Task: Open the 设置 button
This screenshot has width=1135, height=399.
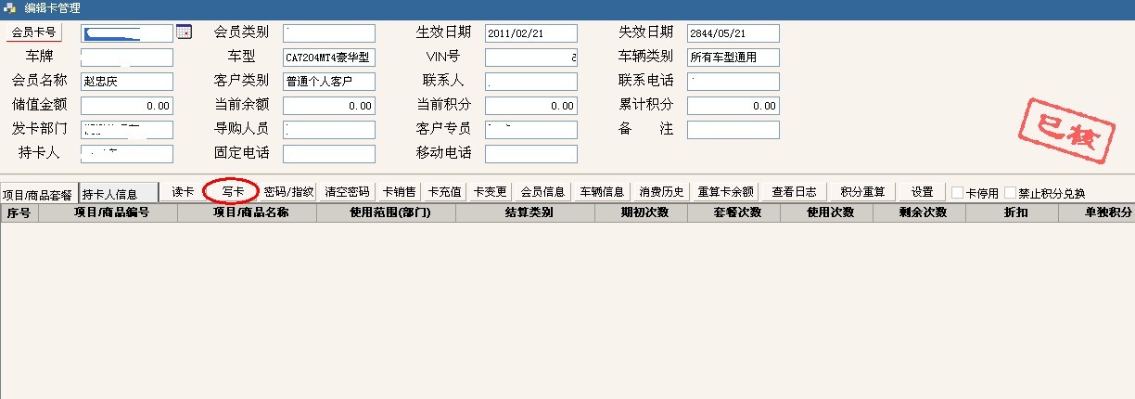Action: [x=922, y=192]
